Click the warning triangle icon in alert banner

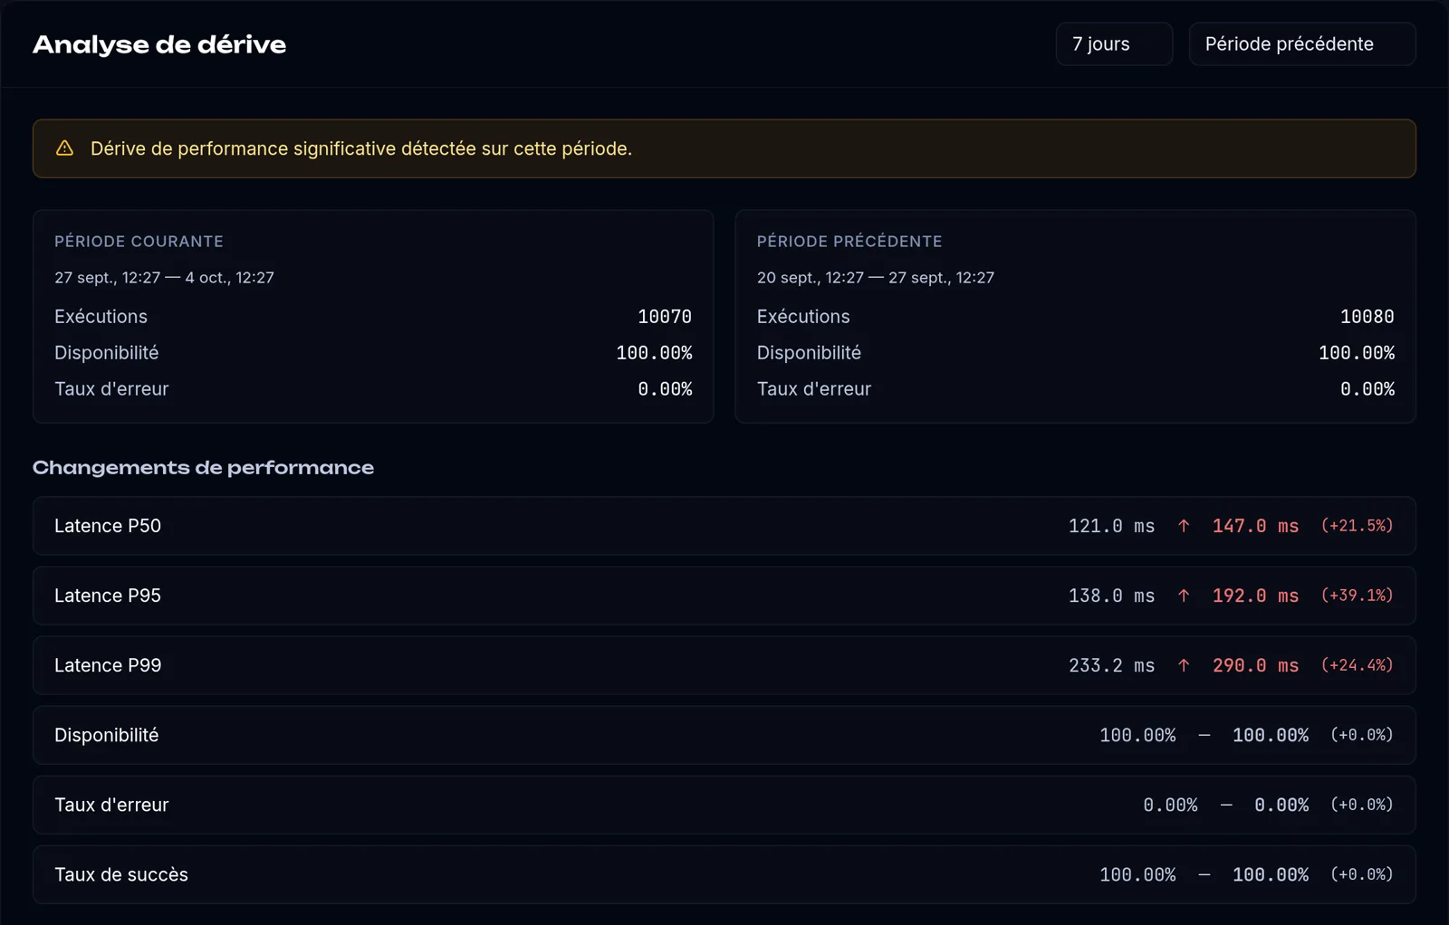[64, 148]
